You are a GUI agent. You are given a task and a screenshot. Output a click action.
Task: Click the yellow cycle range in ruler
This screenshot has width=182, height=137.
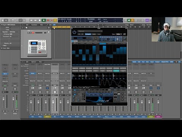coord(61,27)
